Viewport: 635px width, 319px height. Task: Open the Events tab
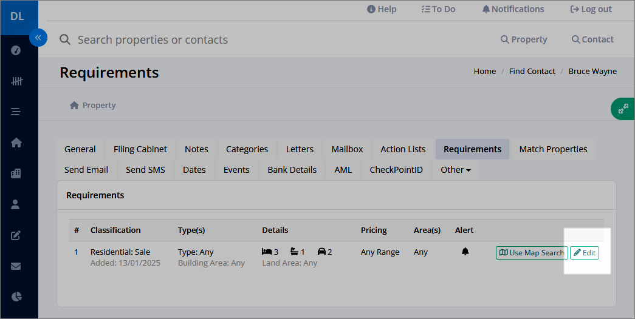236,170
